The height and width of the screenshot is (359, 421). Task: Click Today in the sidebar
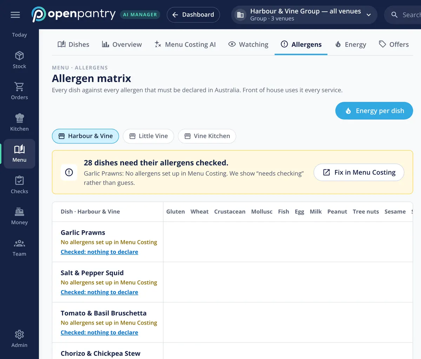tap(19, 35)
